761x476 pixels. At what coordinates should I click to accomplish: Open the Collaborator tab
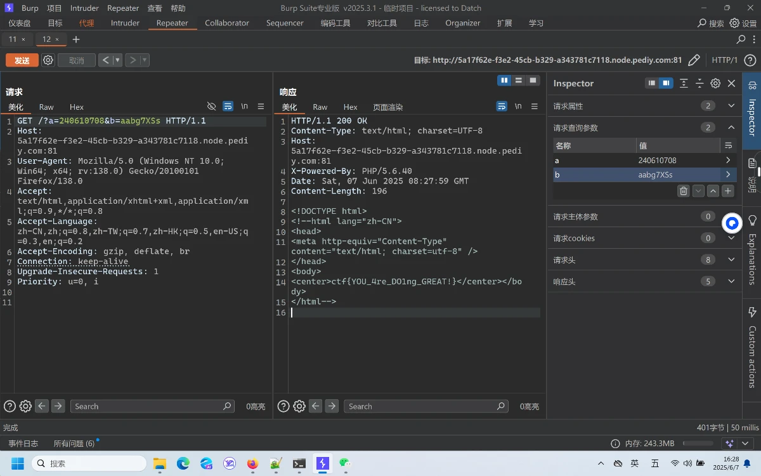click(x=227, y=23)
